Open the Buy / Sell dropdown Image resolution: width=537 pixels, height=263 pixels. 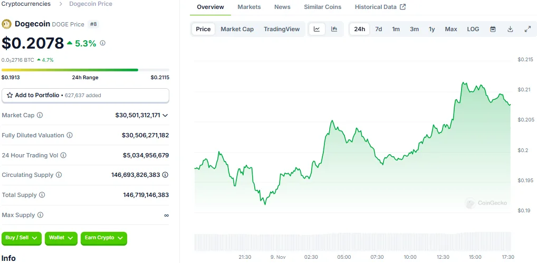(x=22, y=238)
